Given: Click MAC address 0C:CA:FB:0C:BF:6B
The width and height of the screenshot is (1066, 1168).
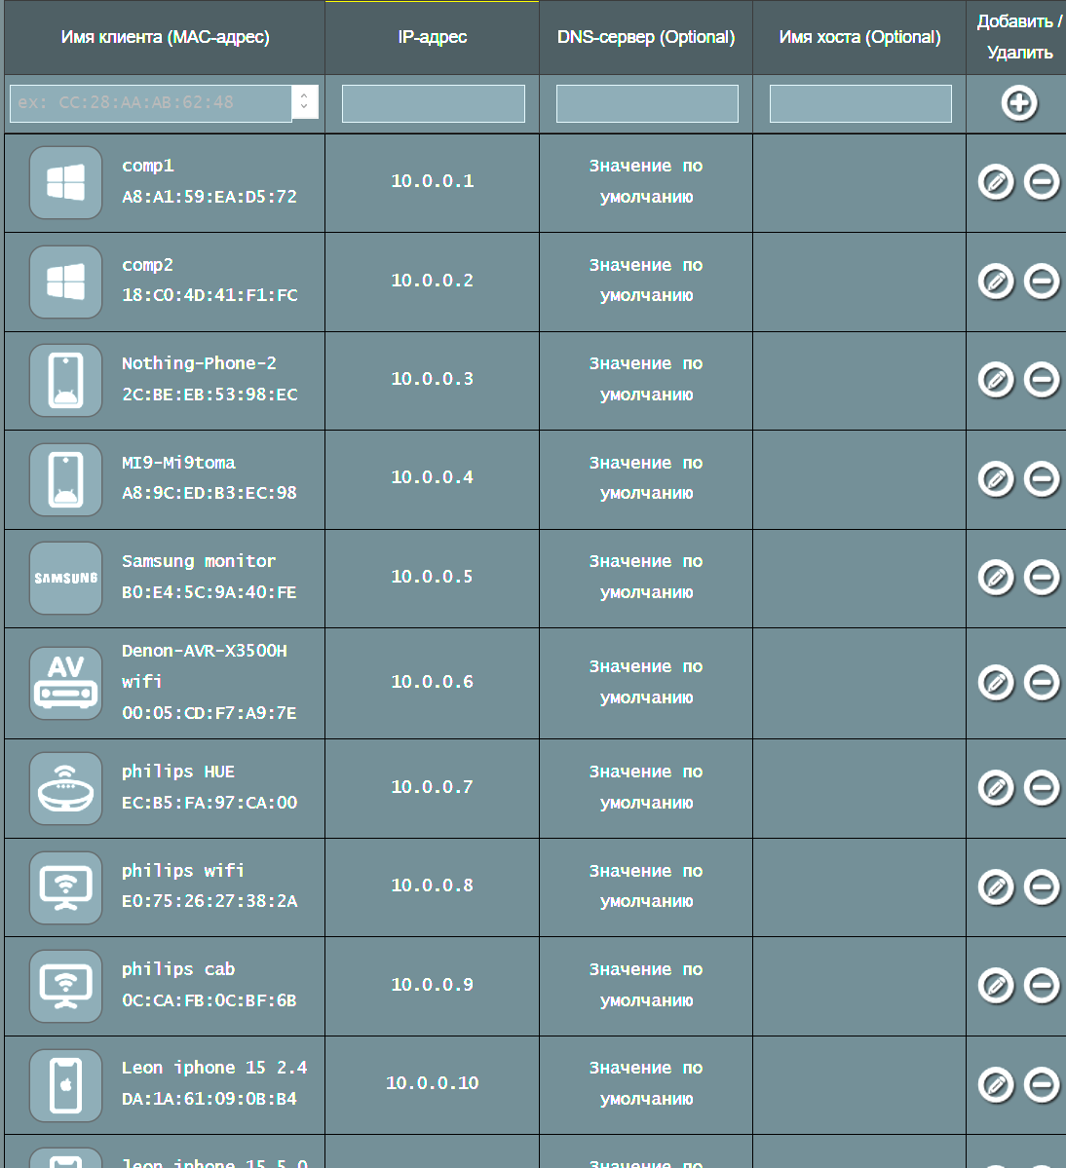Looking at the screenshot, I should pyautogui.click(x=209, y=1000).
